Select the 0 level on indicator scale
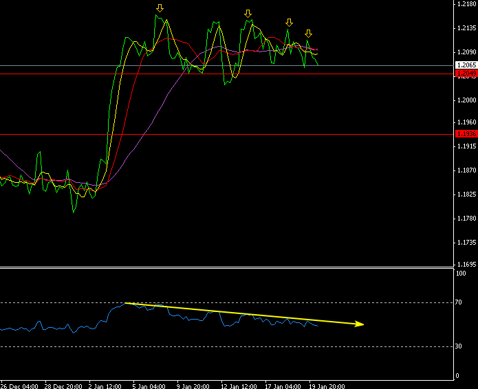This screenshot has height=389, width=478. (457, 376)
